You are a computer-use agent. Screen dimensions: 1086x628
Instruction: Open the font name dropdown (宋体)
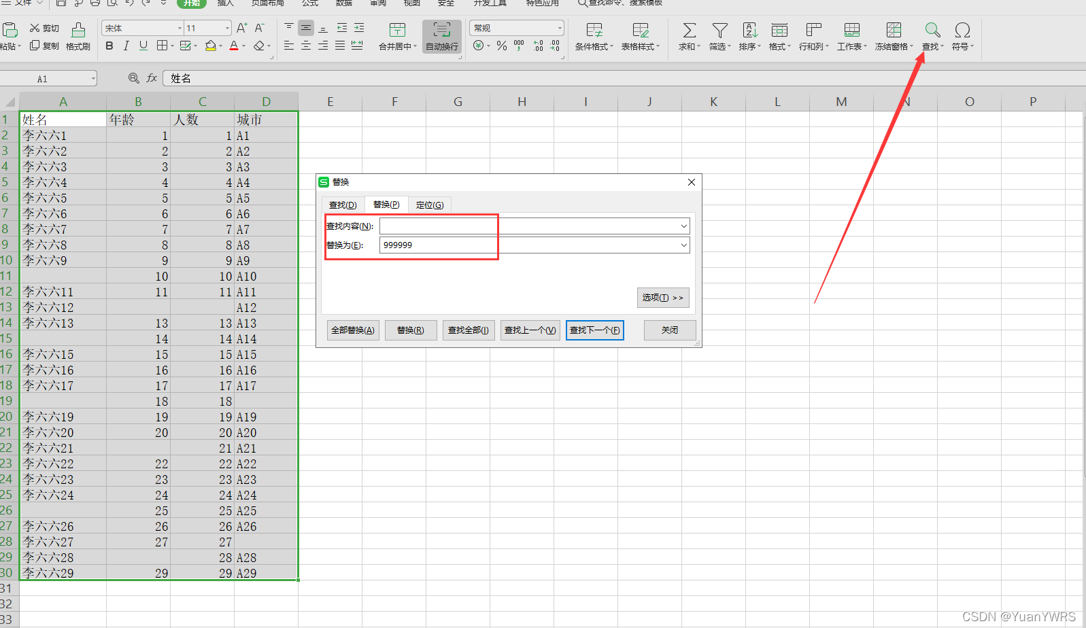coord(180,28)
